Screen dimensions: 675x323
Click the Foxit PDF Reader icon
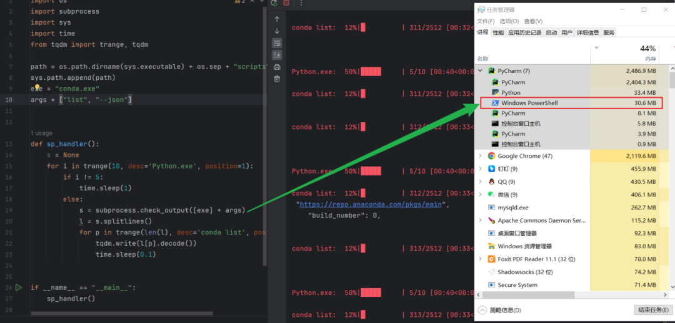tap(491, 259)
